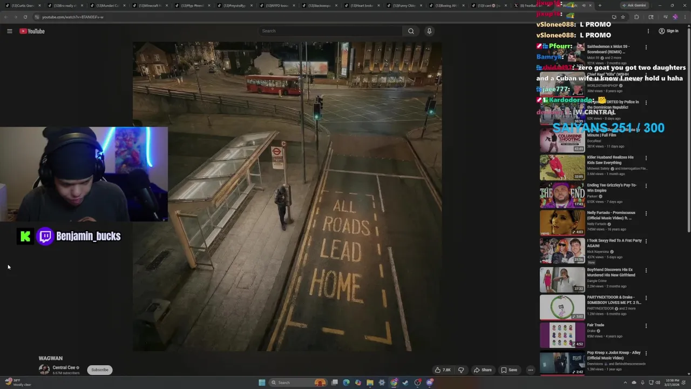Image resolution: width=691 pixels, height=389 pixels.
Task: Reload the page with browser refresh icon
Action: 25,17
